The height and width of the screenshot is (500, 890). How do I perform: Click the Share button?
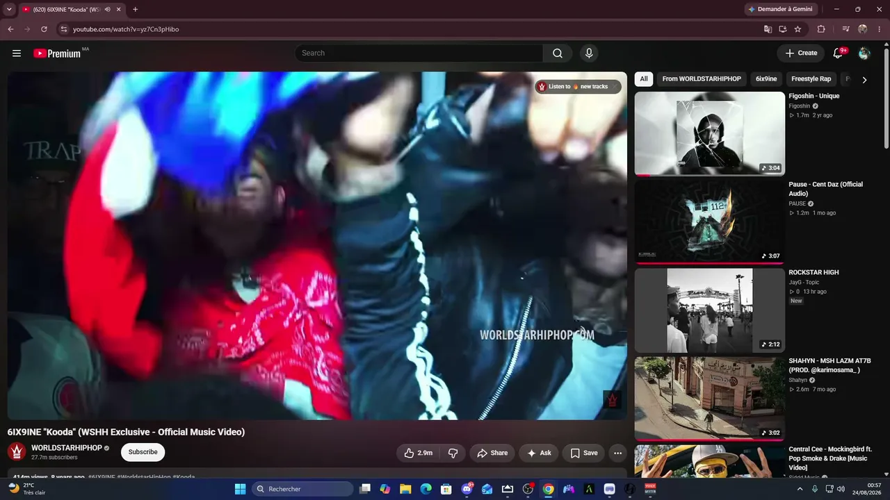pos(492,453)
